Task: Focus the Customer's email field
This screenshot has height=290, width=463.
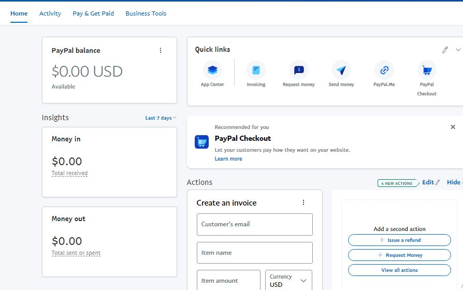Action: [x=255, y=225]
